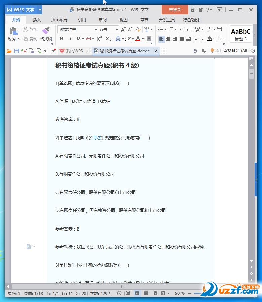This screenshot has height=302, width=262.
Task: Open file with folder icon
Action: click(9, 51)
